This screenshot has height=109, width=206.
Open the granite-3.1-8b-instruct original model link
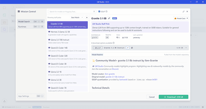pos(115,77)
